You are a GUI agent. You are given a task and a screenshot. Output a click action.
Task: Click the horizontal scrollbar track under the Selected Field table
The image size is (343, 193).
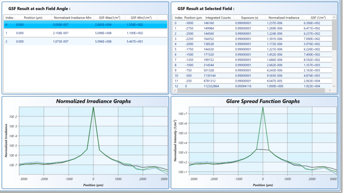252,91
